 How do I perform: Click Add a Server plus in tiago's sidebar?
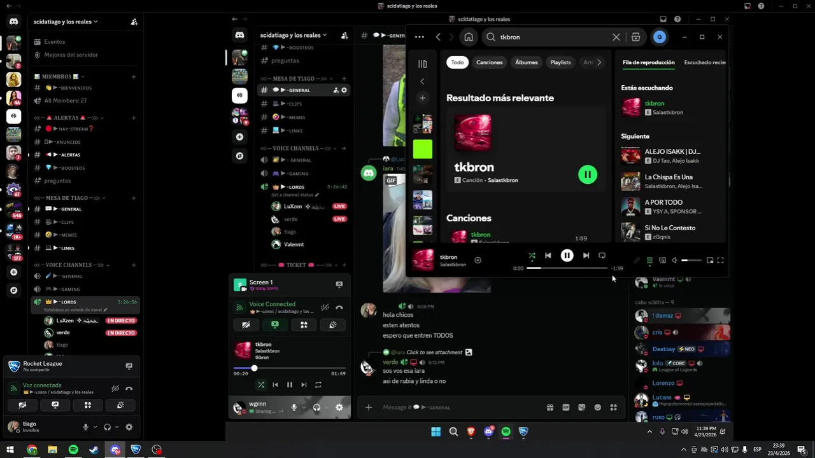click(x=13, y=272)
